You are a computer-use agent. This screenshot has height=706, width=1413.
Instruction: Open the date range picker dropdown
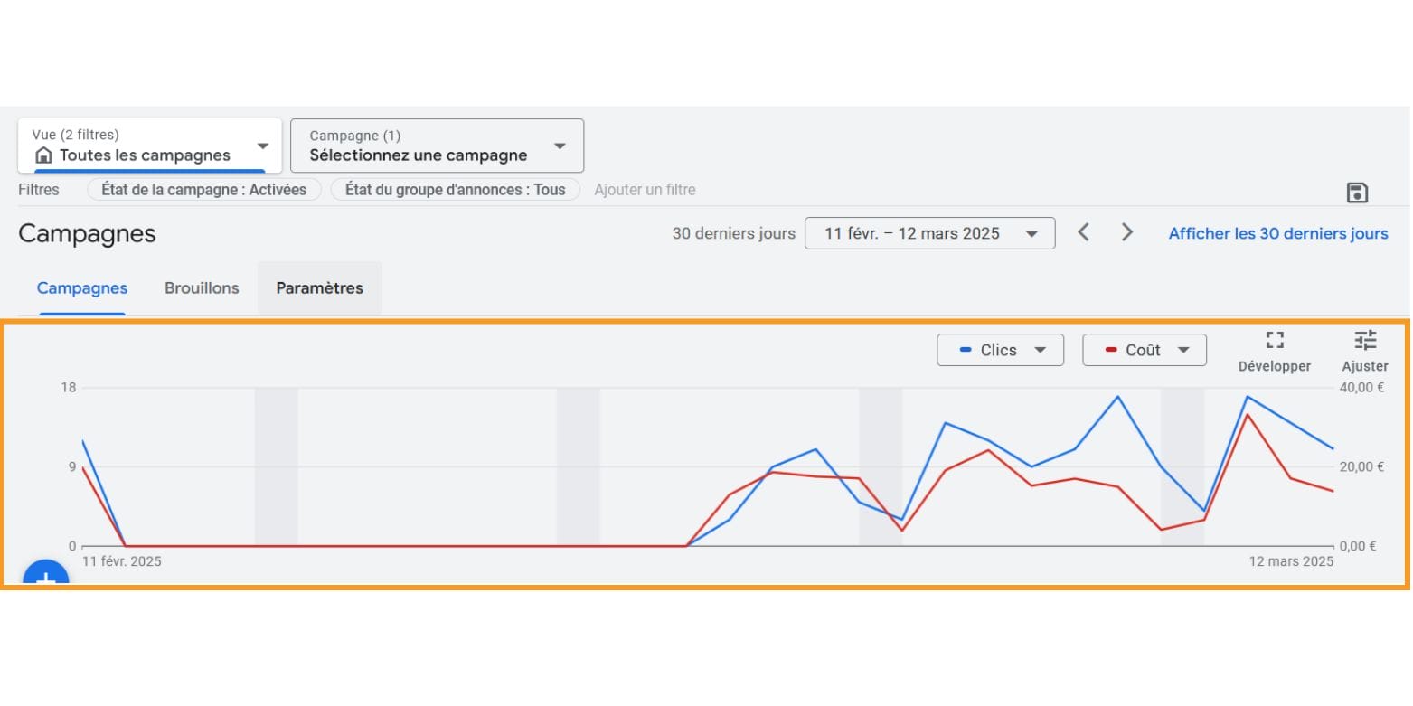tap(929, 233)
